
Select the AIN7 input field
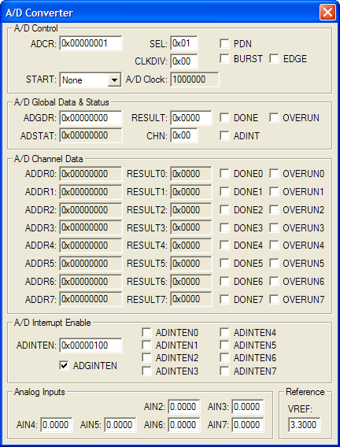(248, 425)
